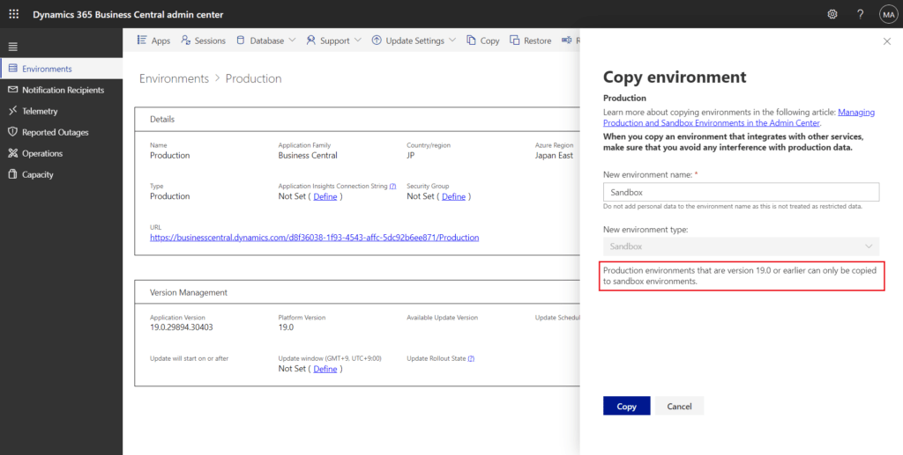
Task: Click the New environment name field
Action: [741, 193]
